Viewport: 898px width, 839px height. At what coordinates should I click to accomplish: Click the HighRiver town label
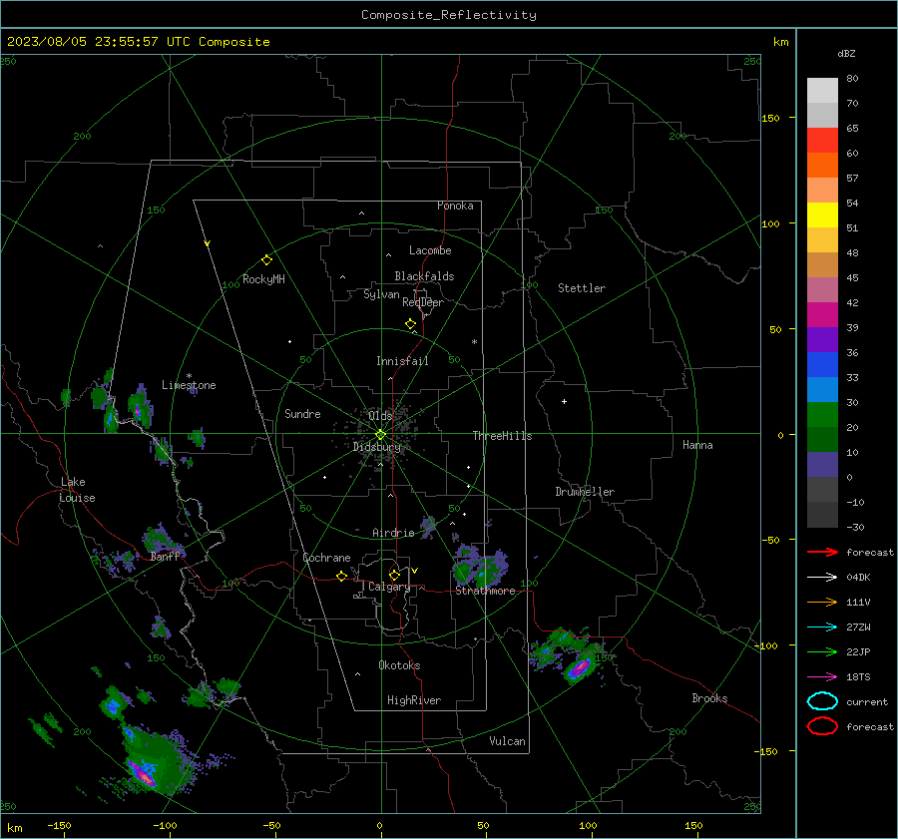click(414, 700)
